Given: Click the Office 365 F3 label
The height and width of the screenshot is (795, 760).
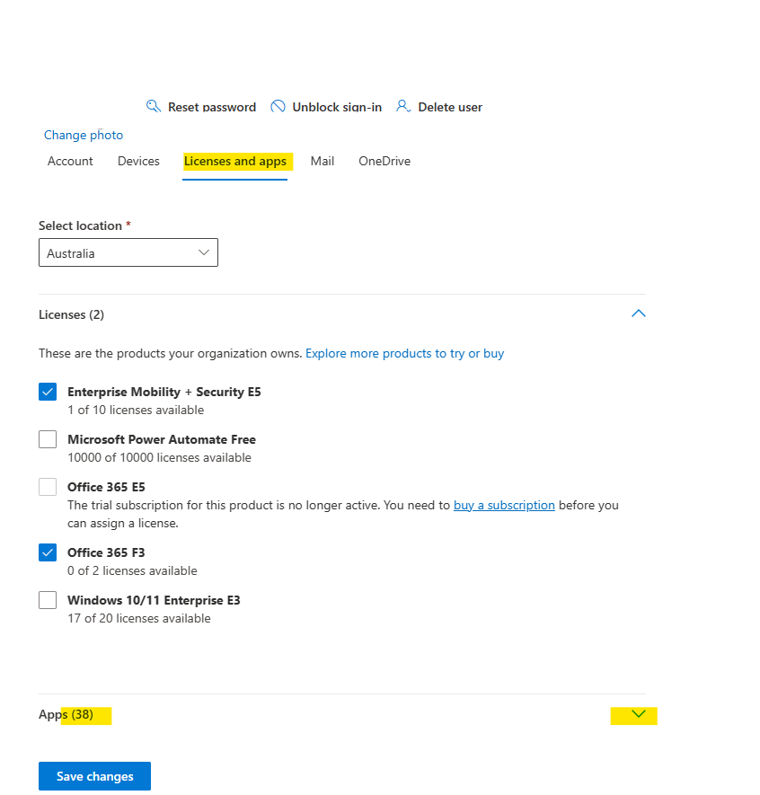Looking at the screenshot, I should tap(107, 552).
